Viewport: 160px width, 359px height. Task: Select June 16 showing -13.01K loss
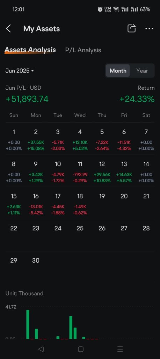tap(36, 204)
